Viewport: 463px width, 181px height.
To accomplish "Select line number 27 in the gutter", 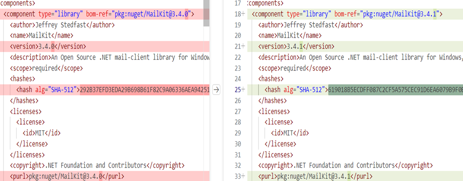I will (x=238, y=111).
